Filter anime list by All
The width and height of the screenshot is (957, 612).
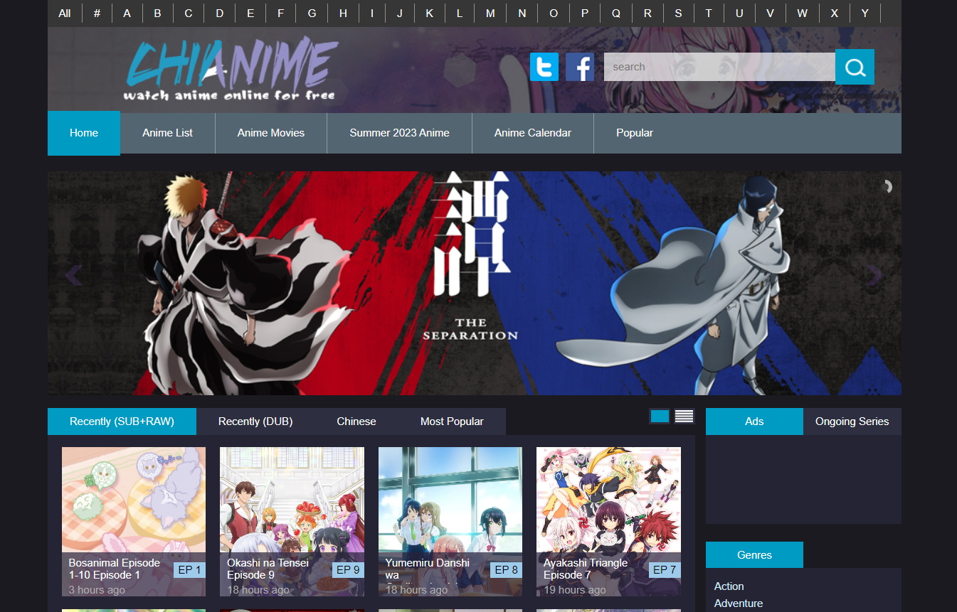click(65, 14)
